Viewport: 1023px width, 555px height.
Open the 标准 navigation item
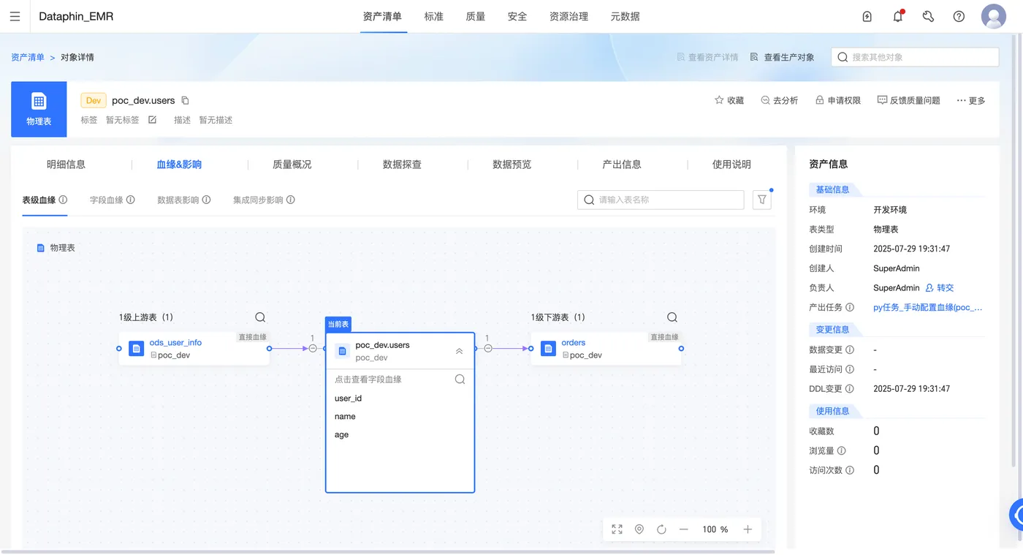click(434, 16)
